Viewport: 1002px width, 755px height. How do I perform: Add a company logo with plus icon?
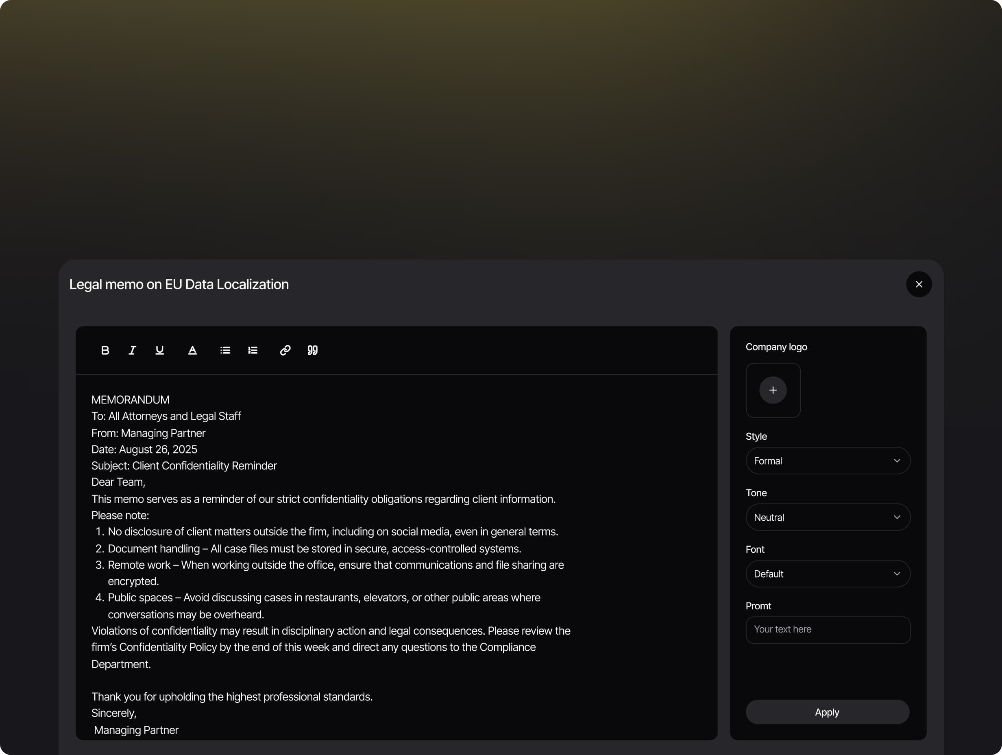pos(773,390)
